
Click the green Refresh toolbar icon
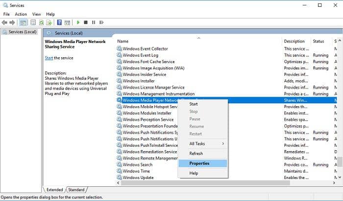point(41,22)
